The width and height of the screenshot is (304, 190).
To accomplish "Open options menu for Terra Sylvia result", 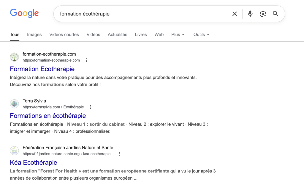I will point(90,107).
